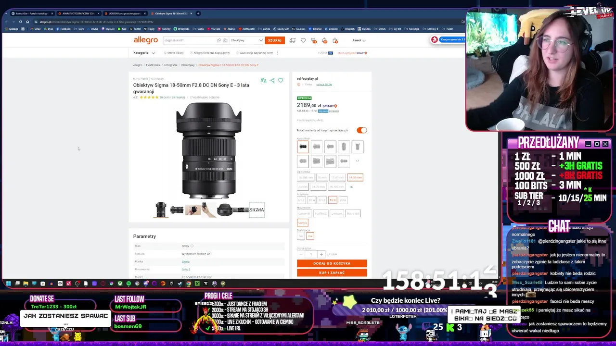Increase quantity with the plus button
616x346 pixels.
(x=321, y=254)
